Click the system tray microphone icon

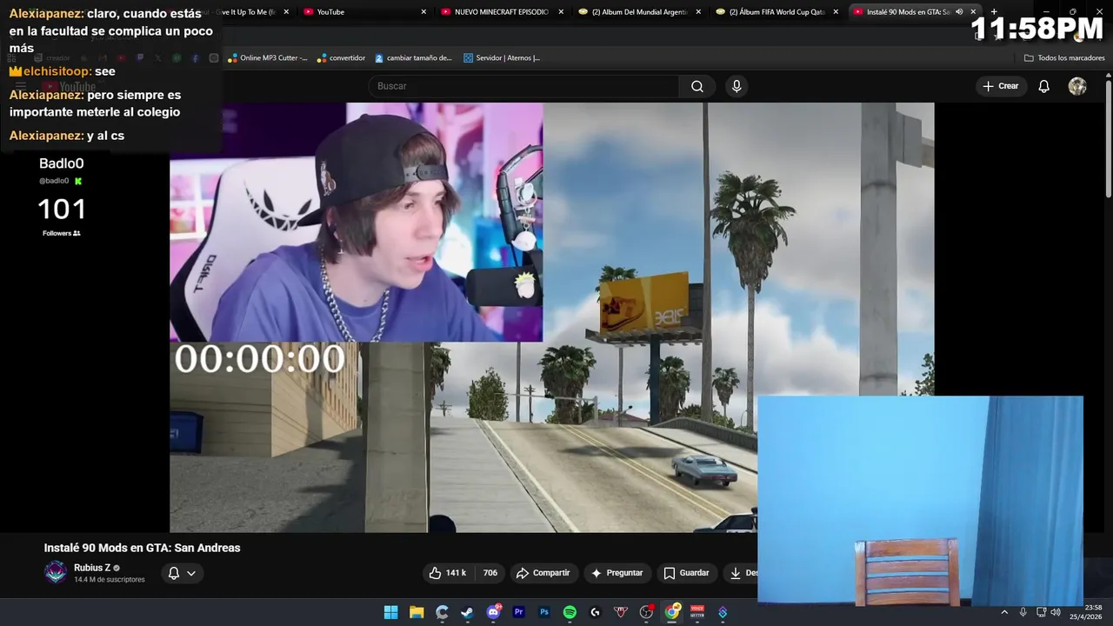[x=1023, y=612]
